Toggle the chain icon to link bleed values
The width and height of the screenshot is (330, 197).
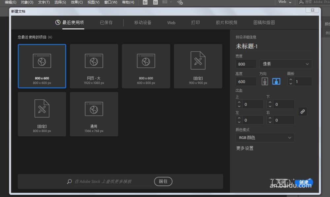tap(303, 112)
